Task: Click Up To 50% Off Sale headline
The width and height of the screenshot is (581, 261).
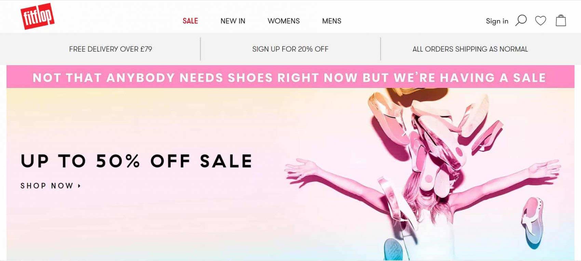Action: pyautogui.click(x=136, y=161)
